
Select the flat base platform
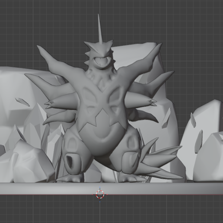[111, 188]
